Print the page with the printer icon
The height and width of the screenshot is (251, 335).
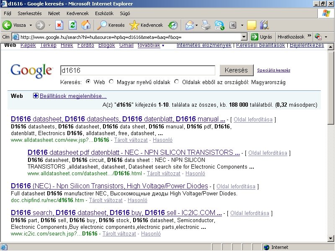pyautogui.click(x=206, y=25)
